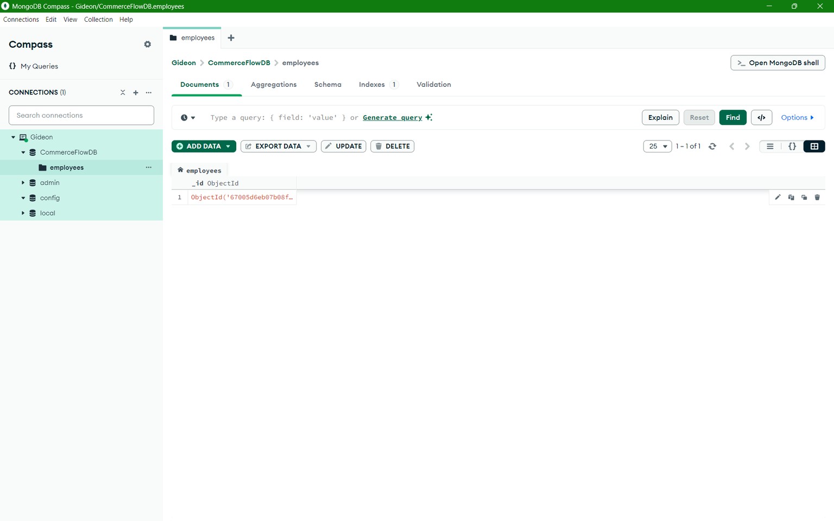Open the Collection menu
834x521 pixels.
(x=98, y=20)
